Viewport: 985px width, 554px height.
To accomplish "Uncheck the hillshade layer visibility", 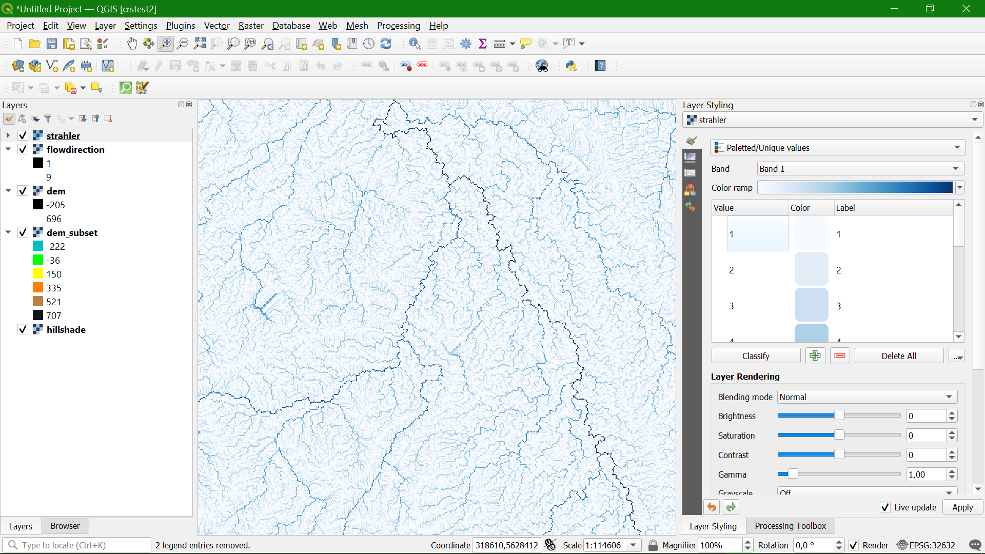I will coord(23,329).
